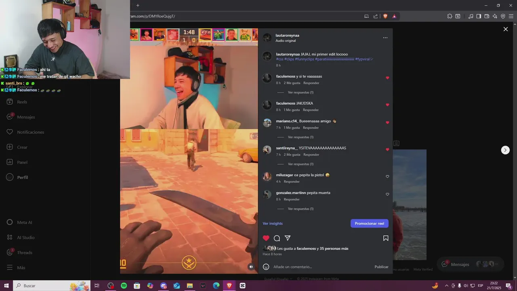Open Brave Leo AI sparkle icon
517x291 pixels.
(x=495, y=16)
